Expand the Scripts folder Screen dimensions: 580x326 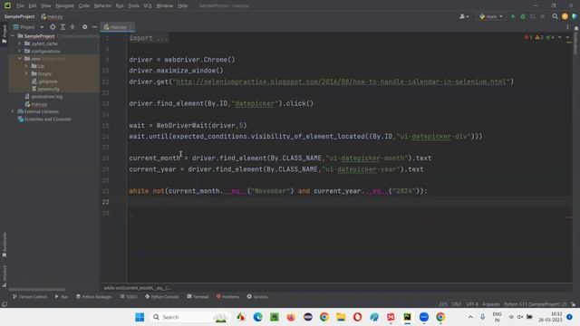coord(26,73)
